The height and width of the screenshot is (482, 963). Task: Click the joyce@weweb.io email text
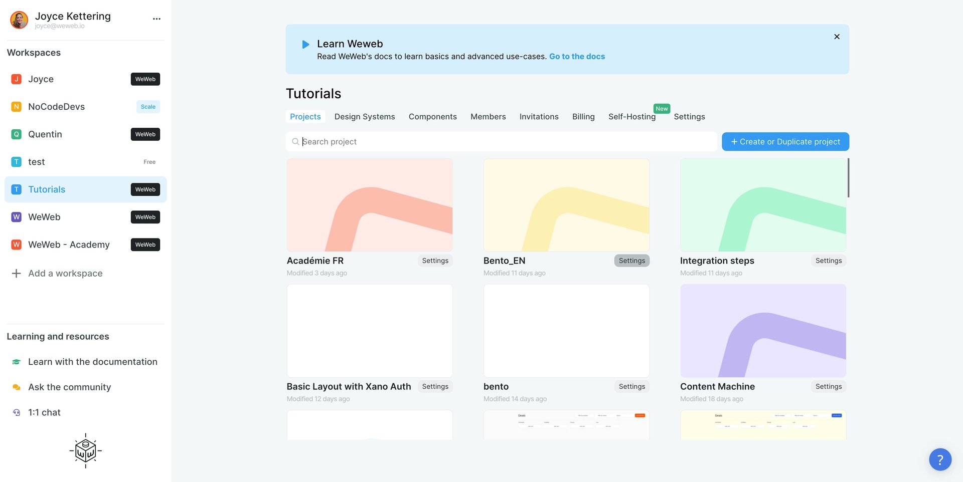(x=60, y=26)
